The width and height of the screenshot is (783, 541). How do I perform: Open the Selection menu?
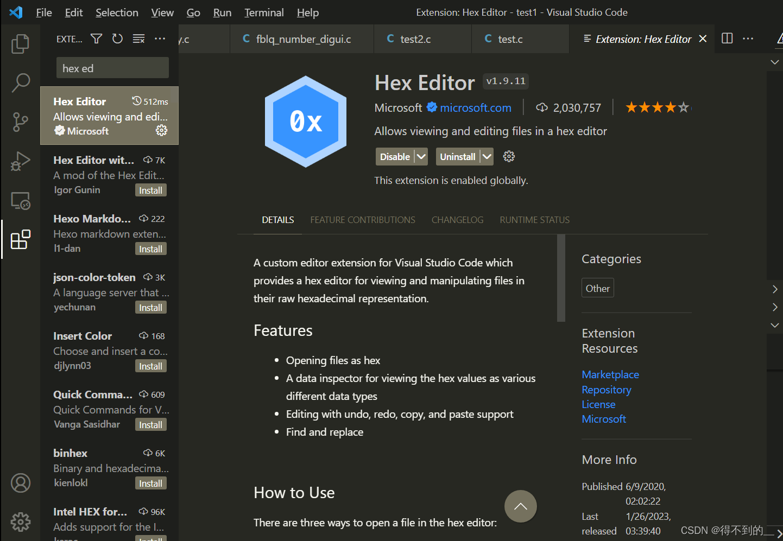[117, 12]
